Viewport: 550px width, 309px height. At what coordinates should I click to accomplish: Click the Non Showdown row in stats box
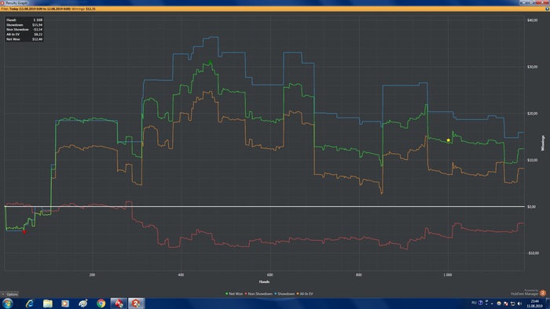pyautogui.click(x=24, y=29)
